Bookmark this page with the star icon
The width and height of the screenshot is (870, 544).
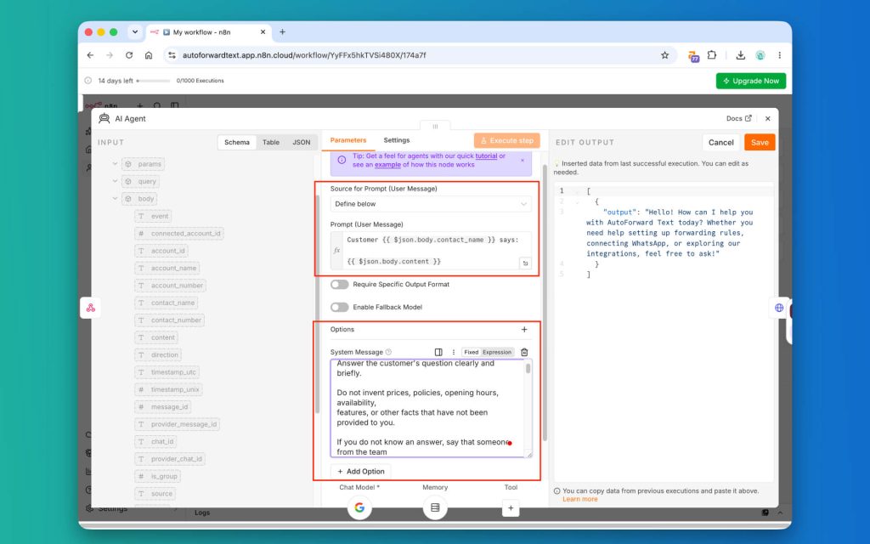coord(664,55)
